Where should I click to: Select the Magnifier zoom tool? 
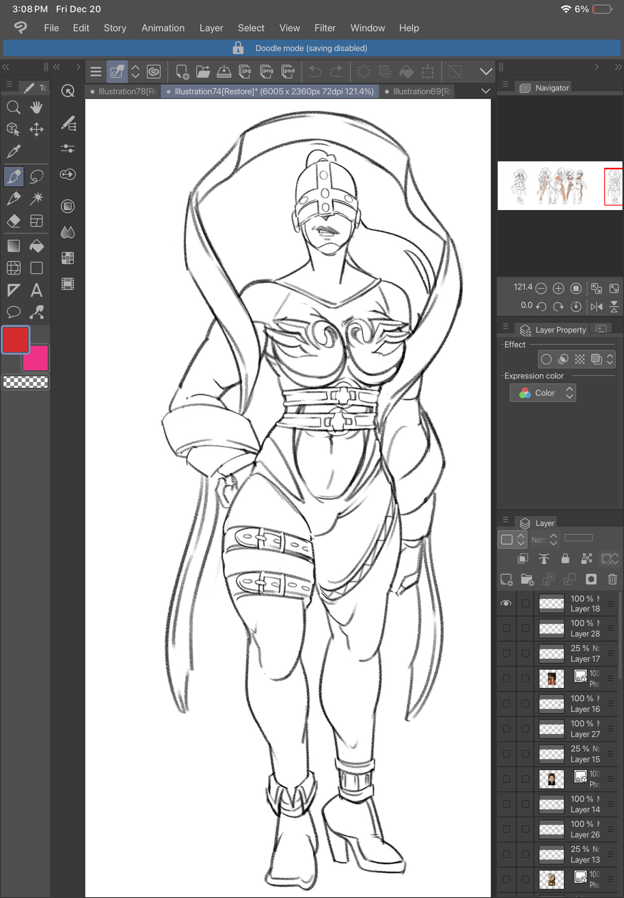[13, 107]
